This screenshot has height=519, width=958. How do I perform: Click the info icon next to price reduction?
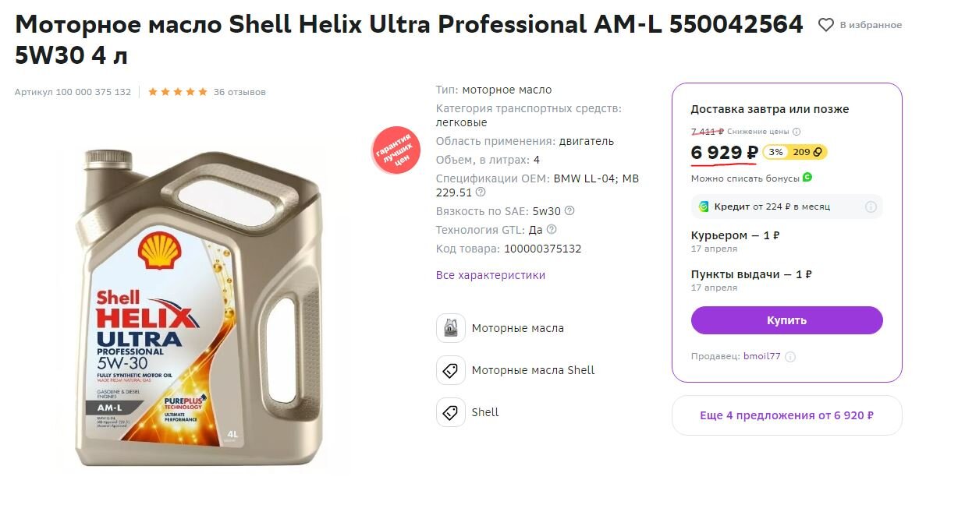click(x=797, y=132)
